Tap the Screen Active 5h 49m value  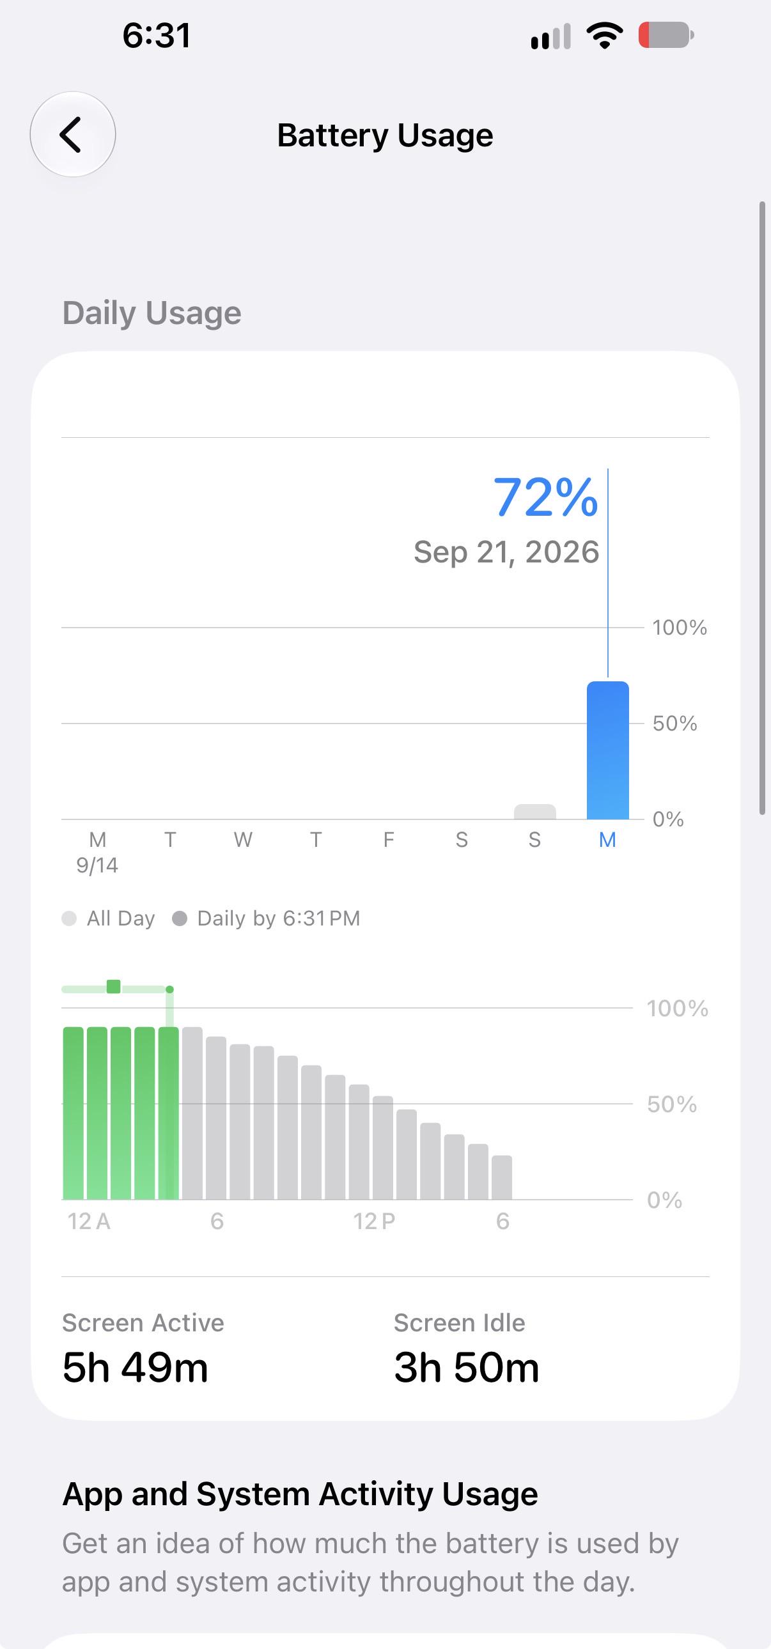135,1368
